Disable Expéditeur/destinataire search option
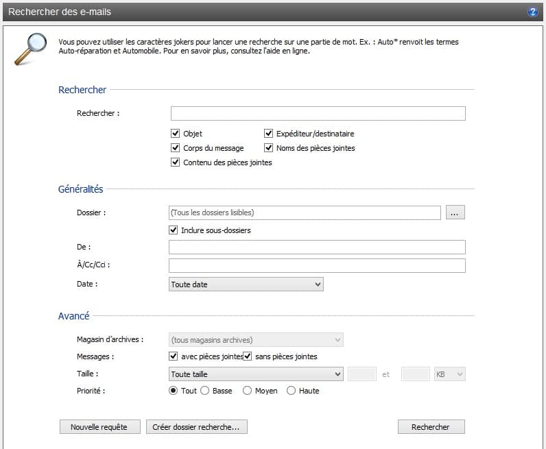The image size is (546, 449). (269, 134)
